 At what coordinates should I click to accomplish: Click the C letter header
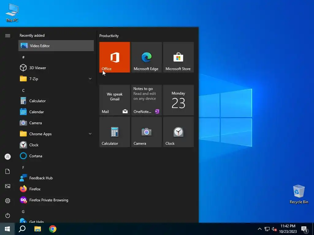pyautogui.click(x=23, y=91)
